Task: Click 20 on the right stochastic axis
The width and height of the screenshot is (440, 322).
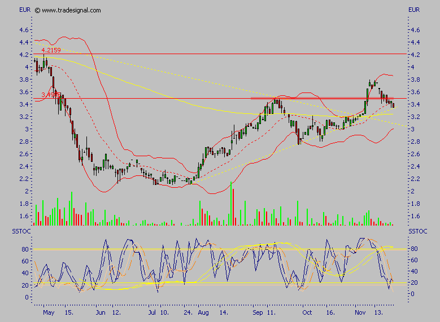Action: pos(415,283)
